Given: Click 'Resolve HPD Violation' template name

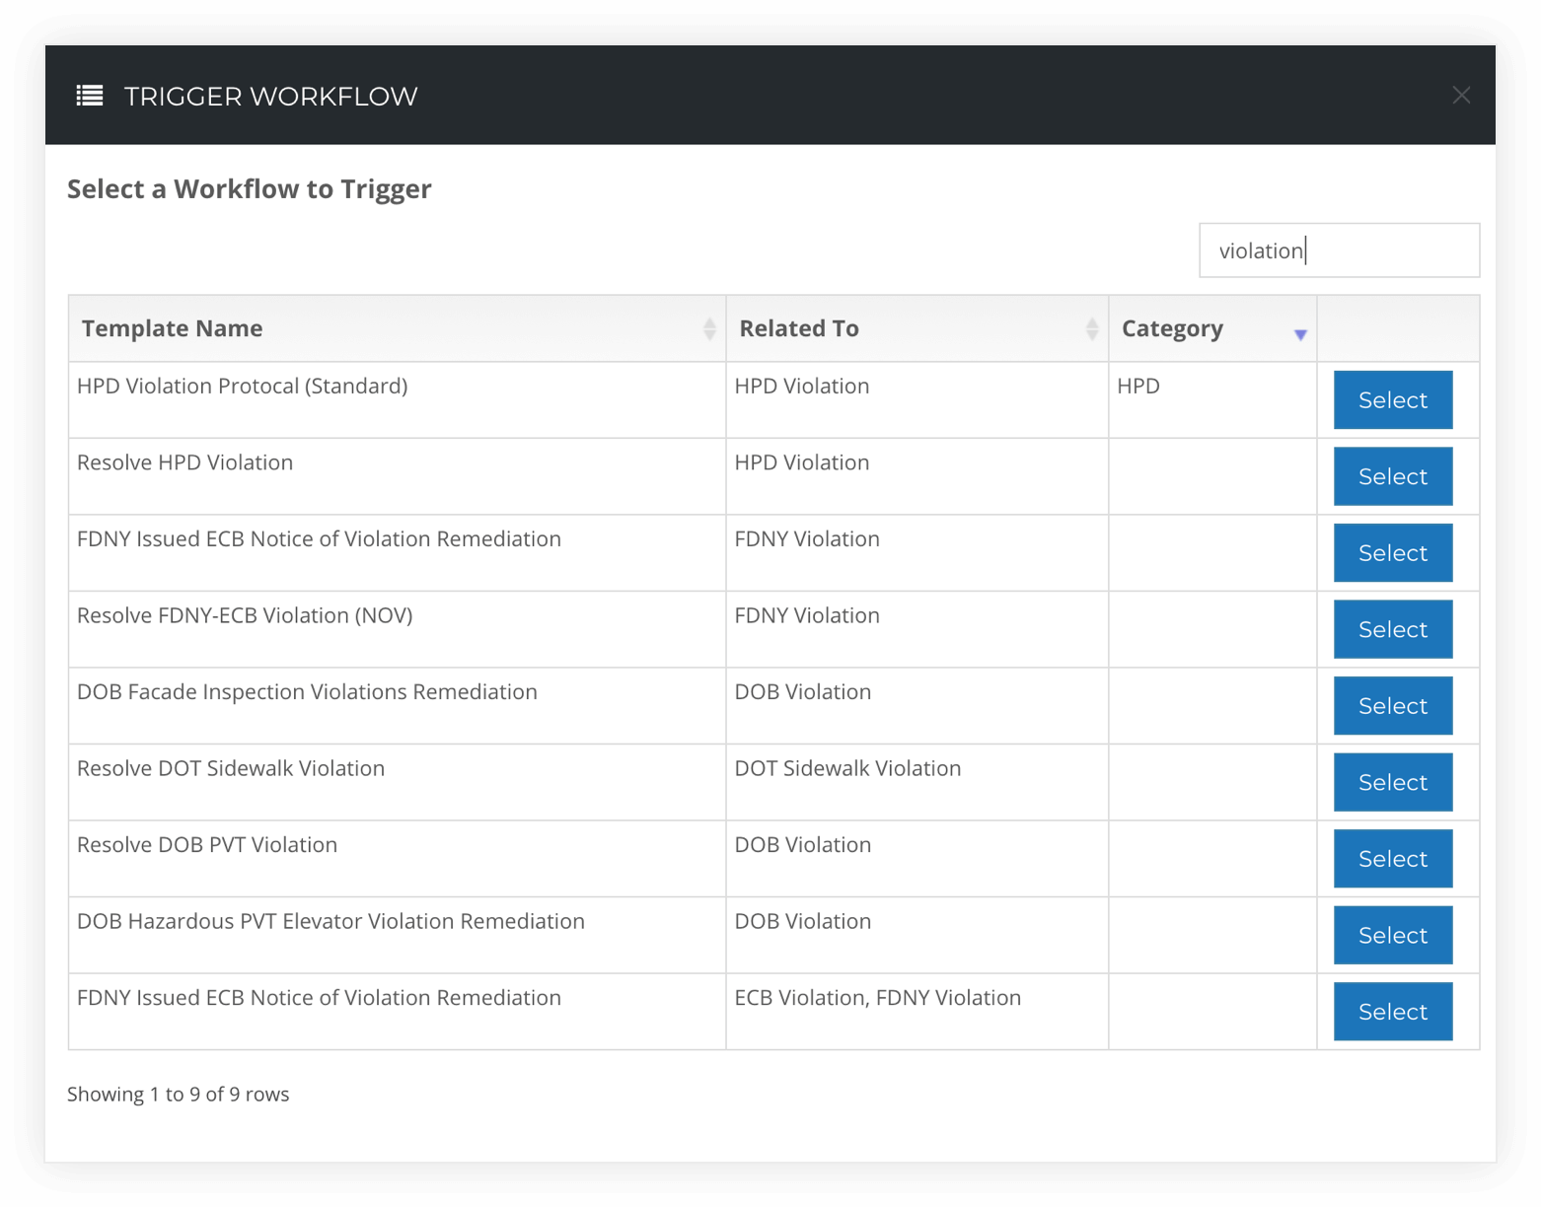Looking at the screenshot, I should [x=184, y=462].
